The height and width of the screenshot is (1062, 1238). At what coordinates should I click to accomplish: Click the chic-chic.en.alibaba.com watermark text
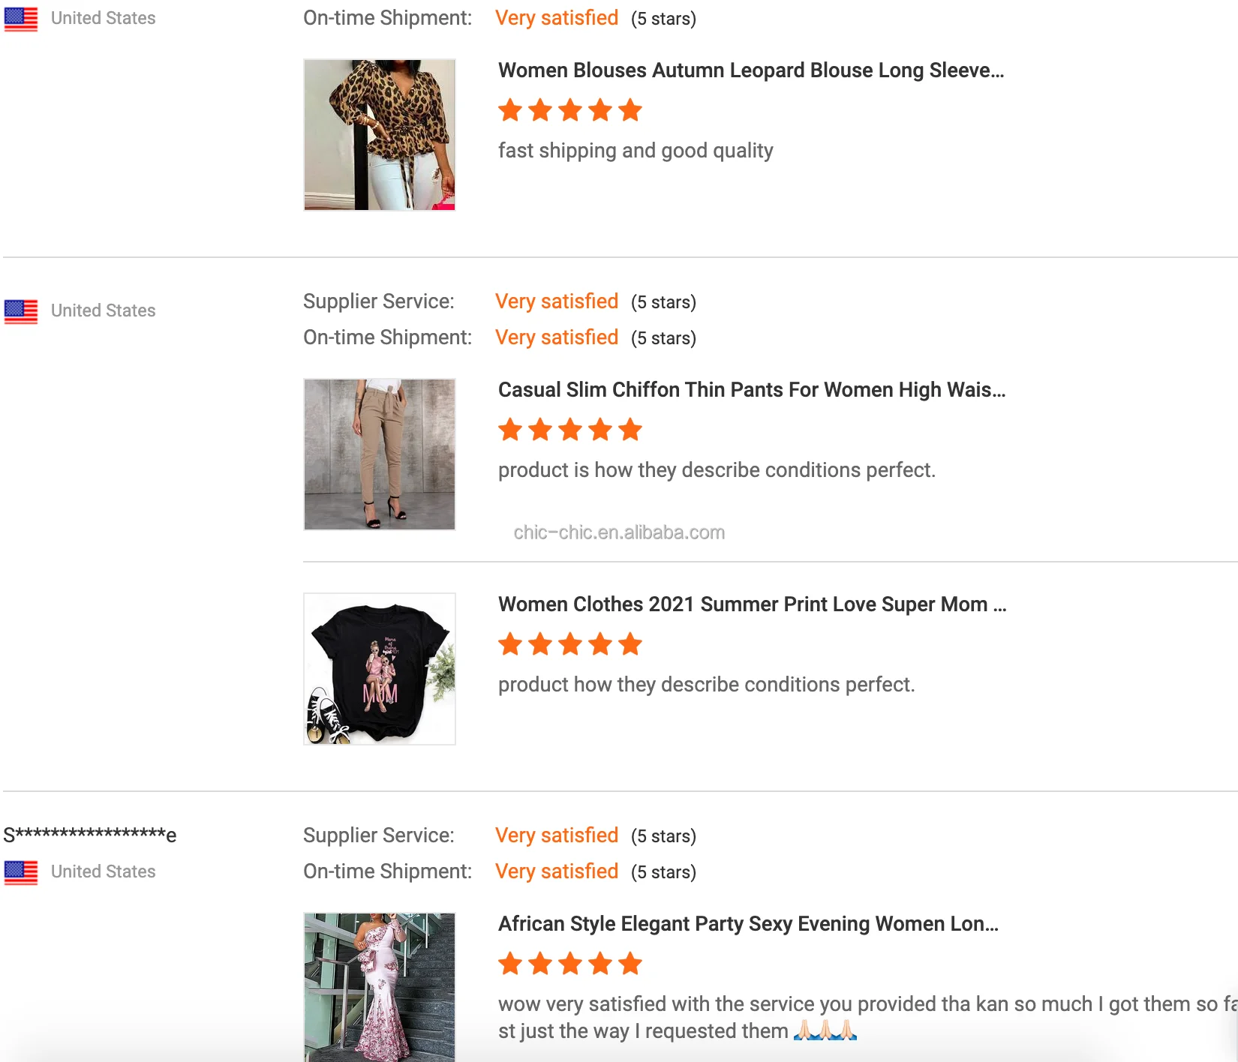click(x=619, y=532)
